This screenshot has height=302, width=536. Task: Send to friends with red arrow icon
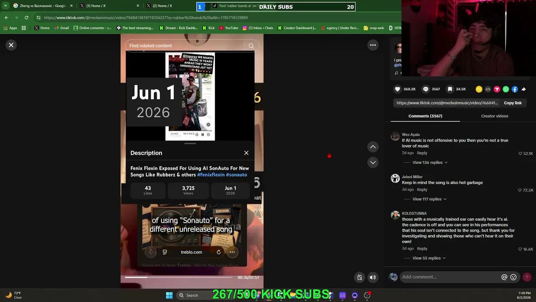click(497, 89)
